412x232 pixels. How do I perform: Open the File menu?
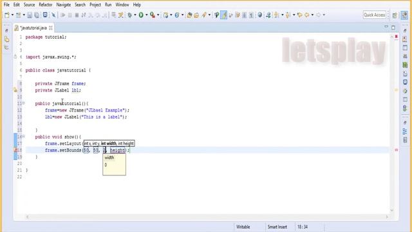pyautogui.click(x=6, y=5)
